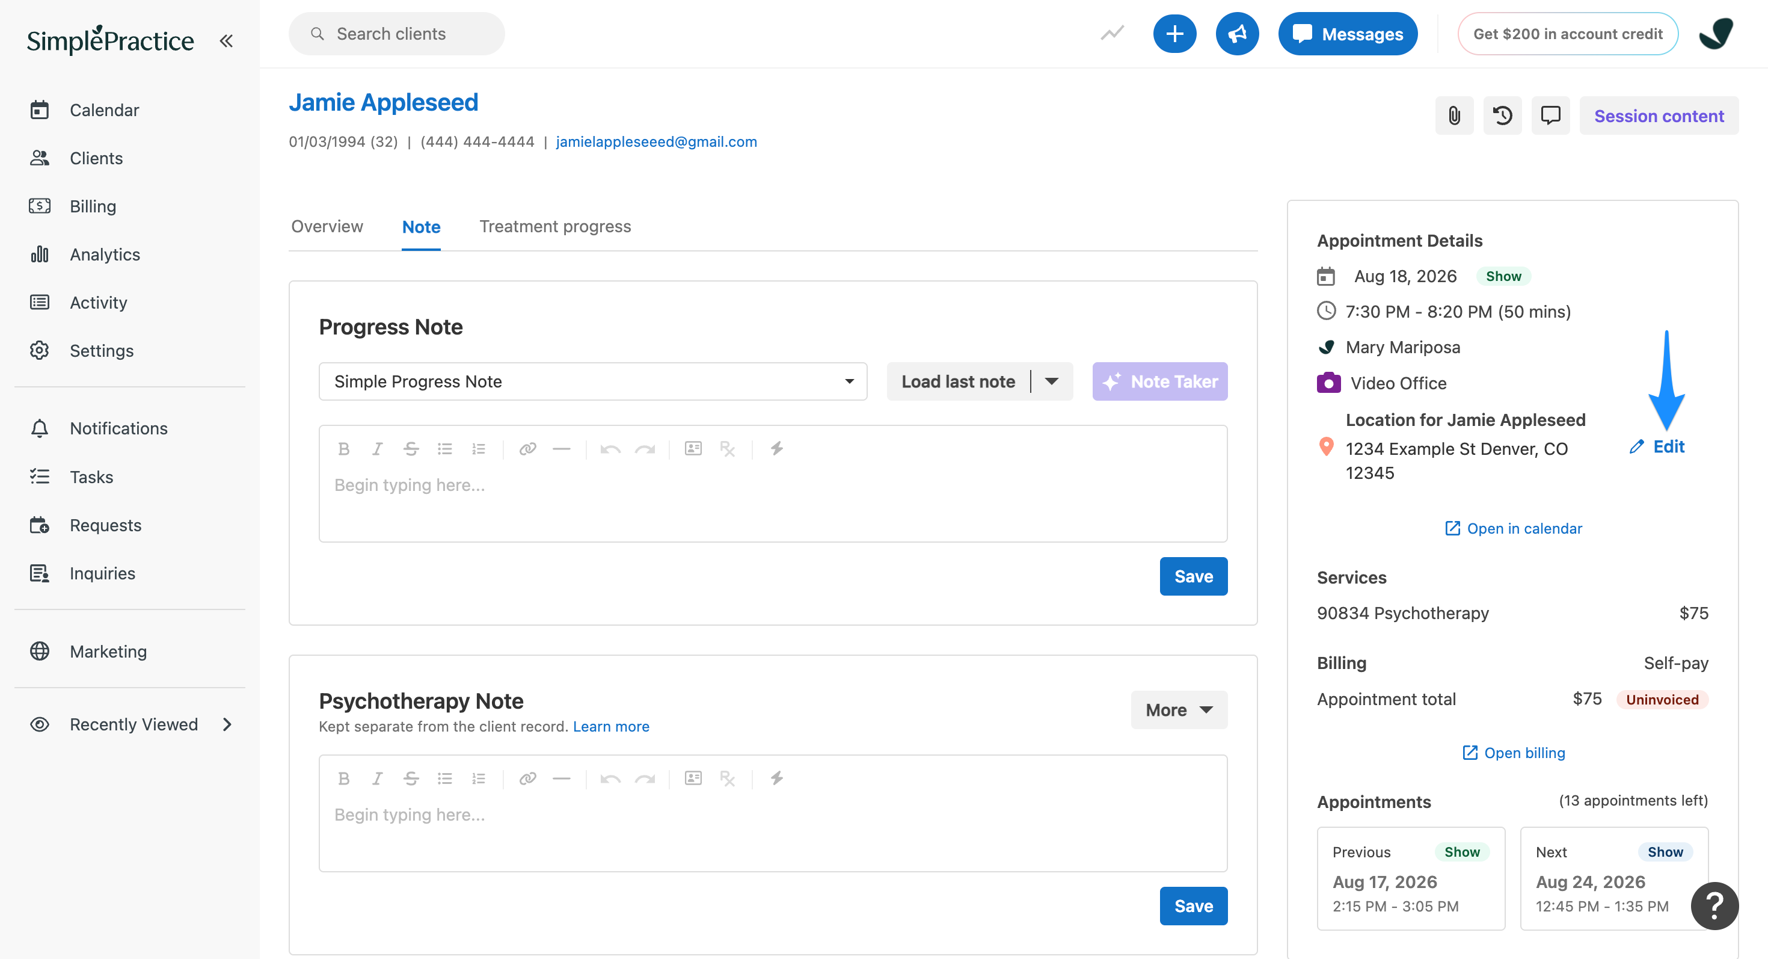This screenshot has width=1768, height=959.
Task: Open the trend line analytics icon
Action: [1112, 34]
